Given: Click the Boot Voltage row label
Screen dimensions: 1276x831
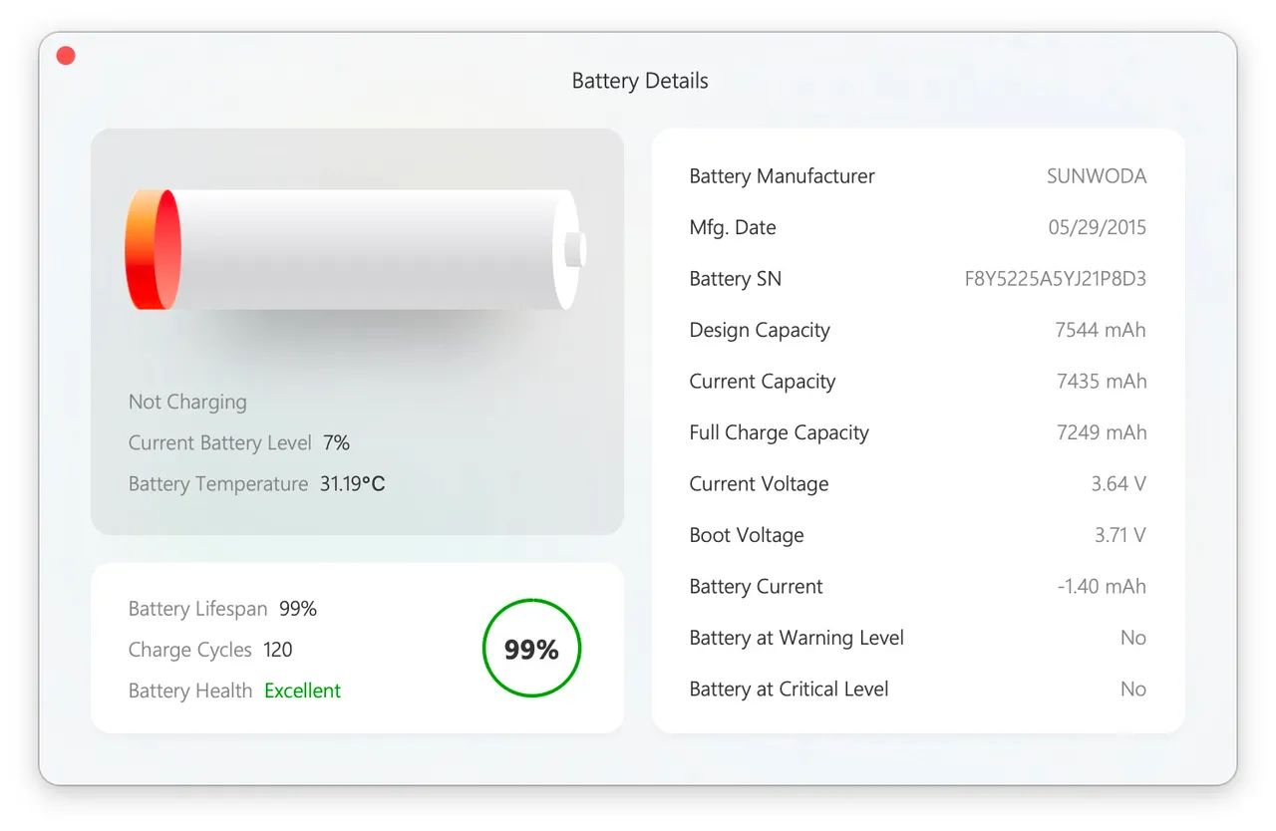Looking at the screenshot, I should tap(747, 535).
